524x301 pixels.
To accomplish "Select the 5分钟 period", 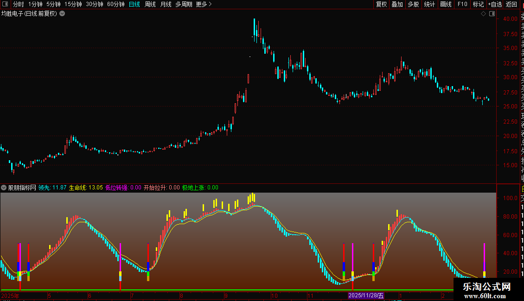I will point(53,4).
